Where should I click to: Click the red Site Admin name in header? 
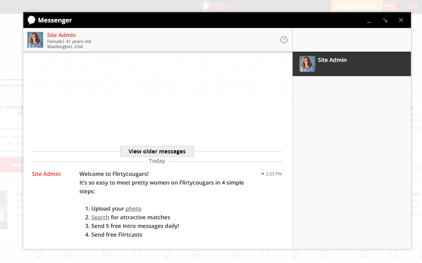click(x=61, y=35)
